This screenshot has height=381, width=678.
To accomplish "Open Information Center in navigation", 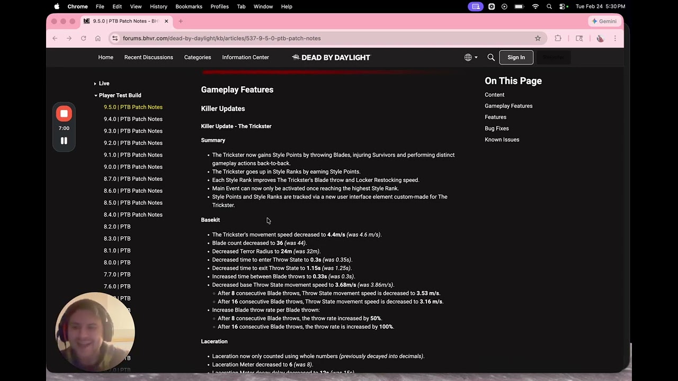I will pos(246,57).
